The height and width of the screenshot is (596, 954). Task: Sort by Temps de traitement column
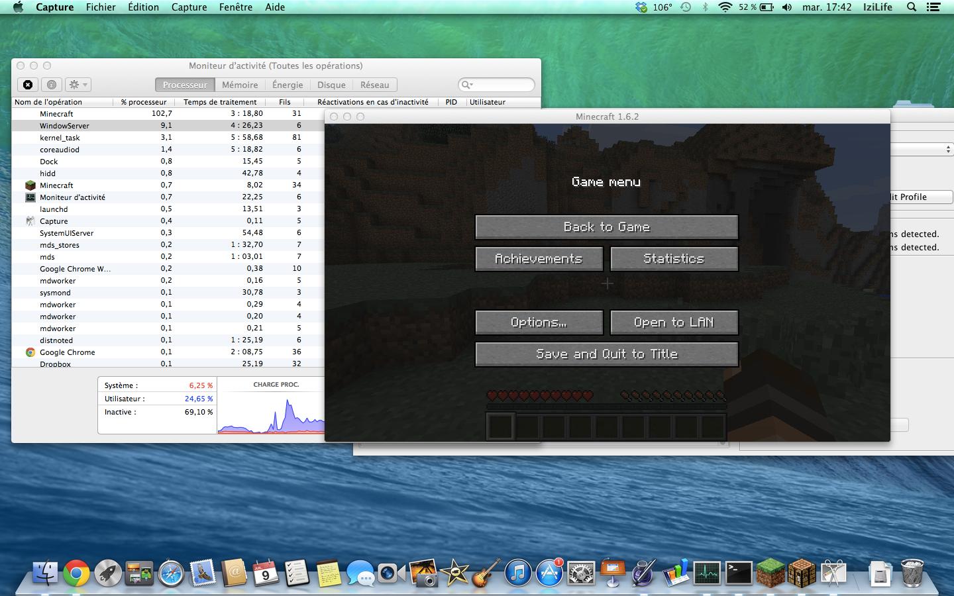point(220,102)
